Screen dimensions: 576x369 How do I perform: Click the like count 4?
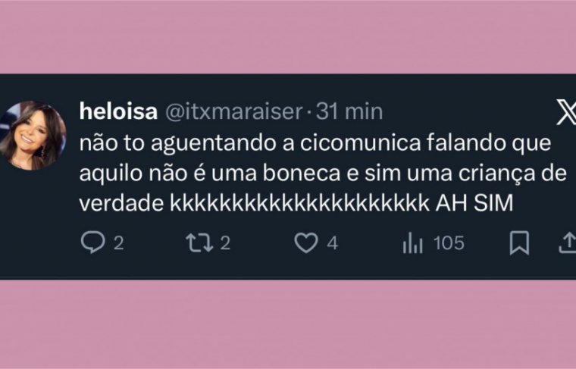[332, 243]
